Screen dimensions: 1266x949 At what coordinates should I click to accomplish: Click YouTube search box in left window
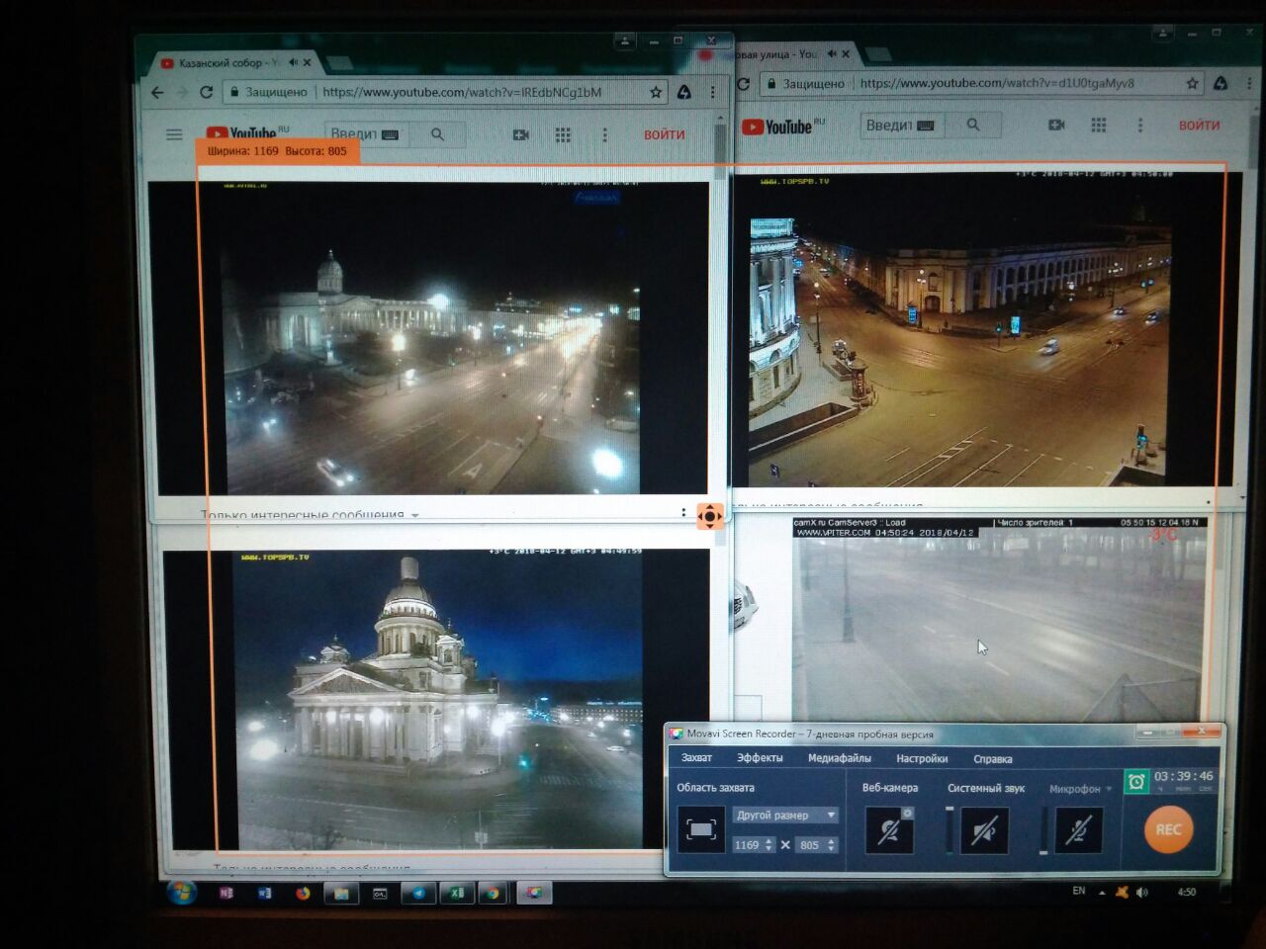(x=365, y=133)
